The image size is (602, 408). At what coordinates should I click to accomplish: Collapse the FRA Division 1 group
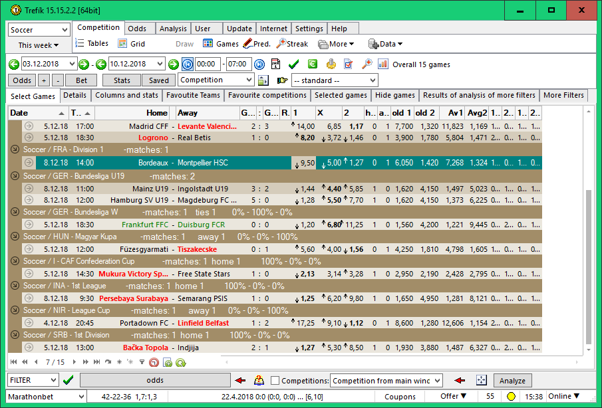[15, 150]
